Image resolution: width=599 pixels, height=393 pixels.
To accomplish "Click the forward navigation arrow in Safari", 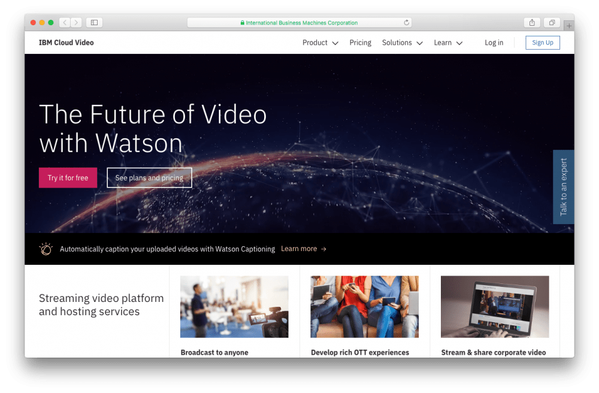I will click(76, 22).
